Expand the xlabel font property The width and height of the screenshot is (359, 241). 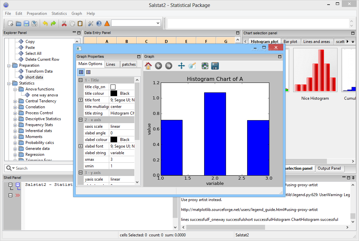(81, 146)
